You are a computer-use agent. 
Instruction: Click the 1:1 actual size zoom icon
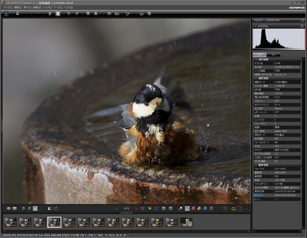14,208
